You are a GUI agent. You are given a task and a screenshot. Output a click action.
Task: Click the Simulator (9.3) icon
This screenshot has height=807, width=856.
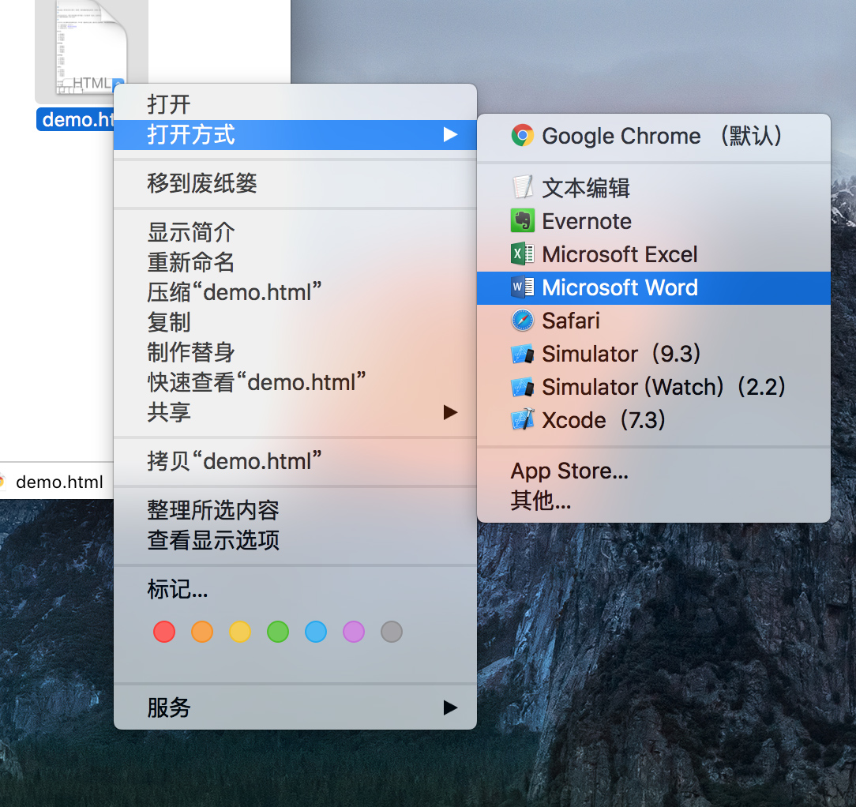tap(523, 354)
